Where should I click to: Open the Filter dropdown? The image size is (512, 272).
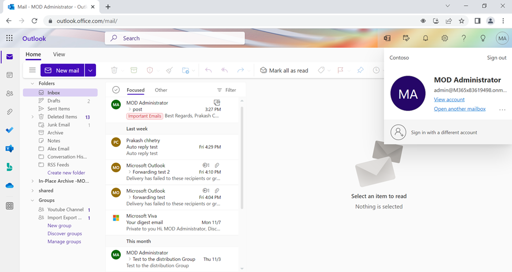pos(226,90)
